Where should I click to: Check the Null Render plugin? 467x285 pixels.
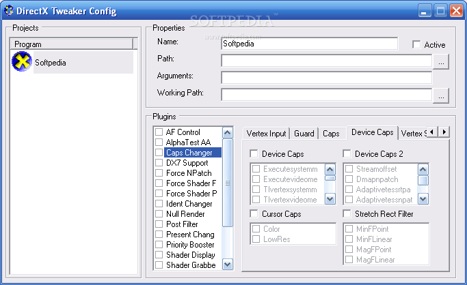pyautogui.click(x=159, y=214)
